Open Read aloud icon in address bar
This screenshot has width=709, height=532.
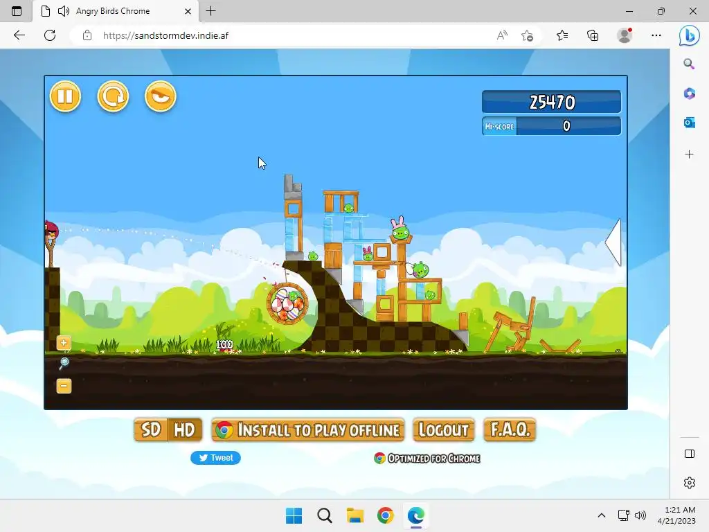[502, 35]
